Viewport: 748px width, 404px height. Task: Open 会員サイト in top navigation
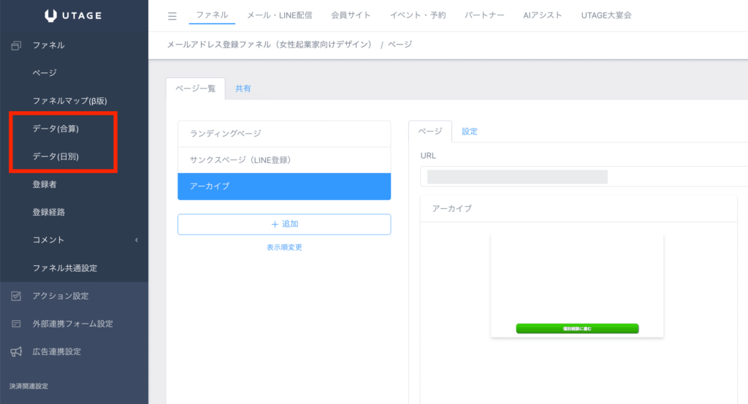351,15
